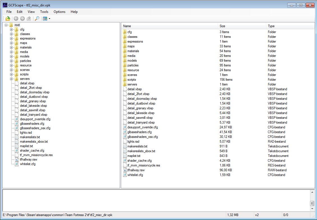Click the Back navigation arrow icon
317x220 pixels.
click(x=16, y=18)
